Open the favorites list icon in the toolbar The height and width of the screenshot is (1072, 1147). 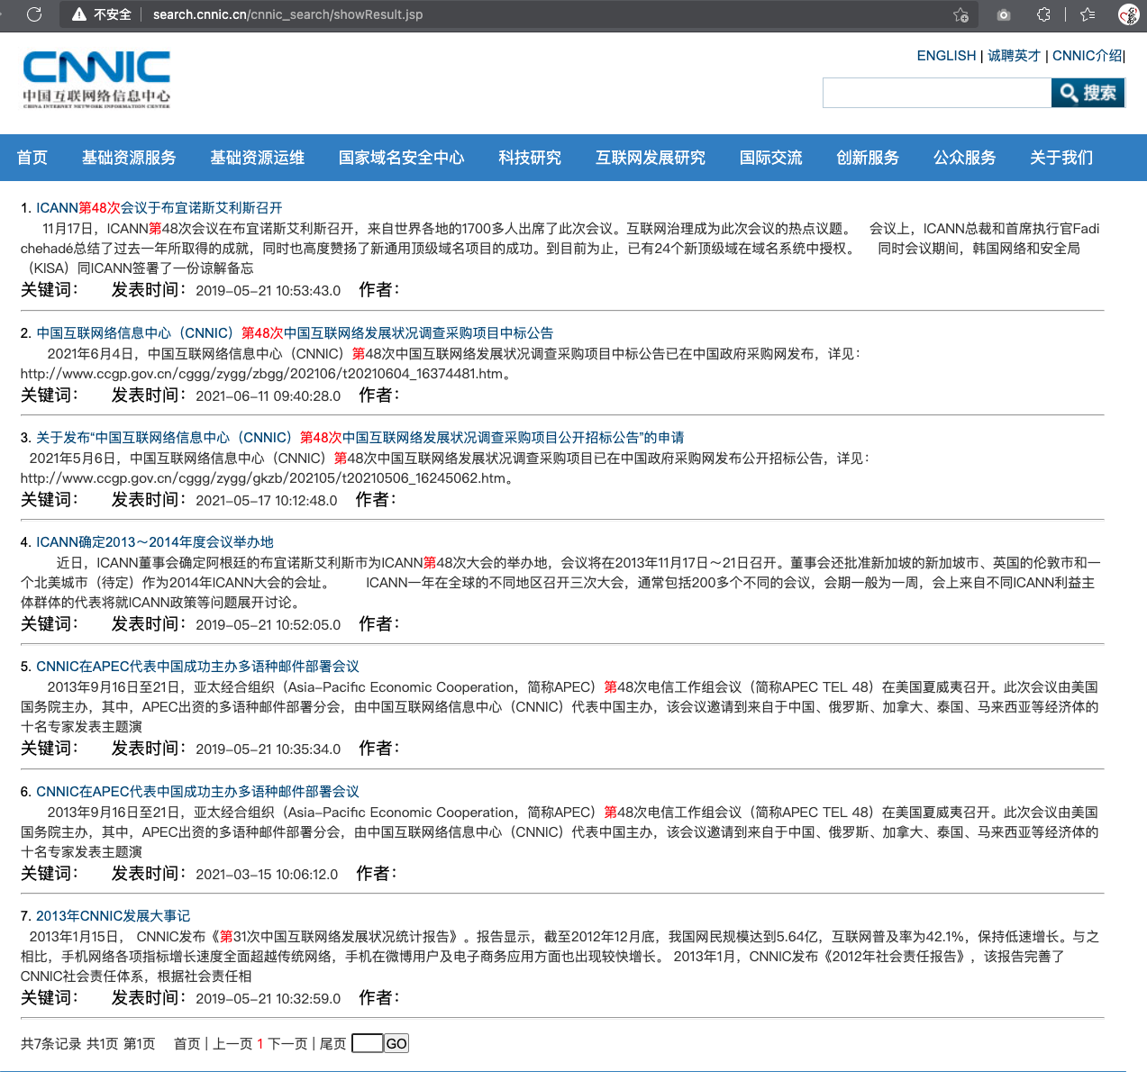(1088, 14)
